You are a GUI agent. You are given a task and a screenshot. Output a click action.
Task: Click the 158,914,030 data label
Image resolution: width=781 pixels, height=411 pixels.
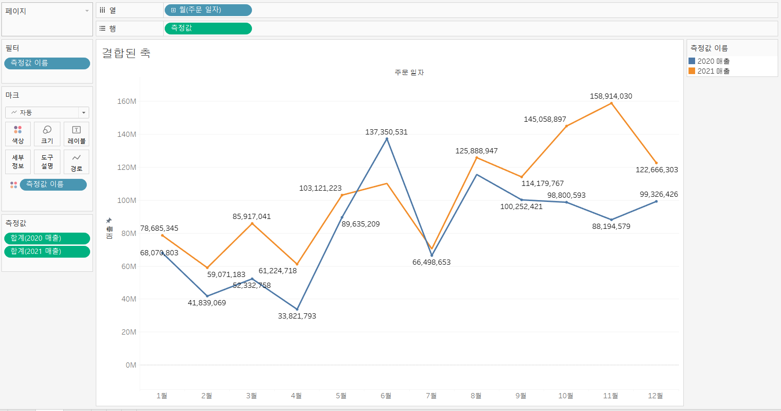tap(611, 96)
